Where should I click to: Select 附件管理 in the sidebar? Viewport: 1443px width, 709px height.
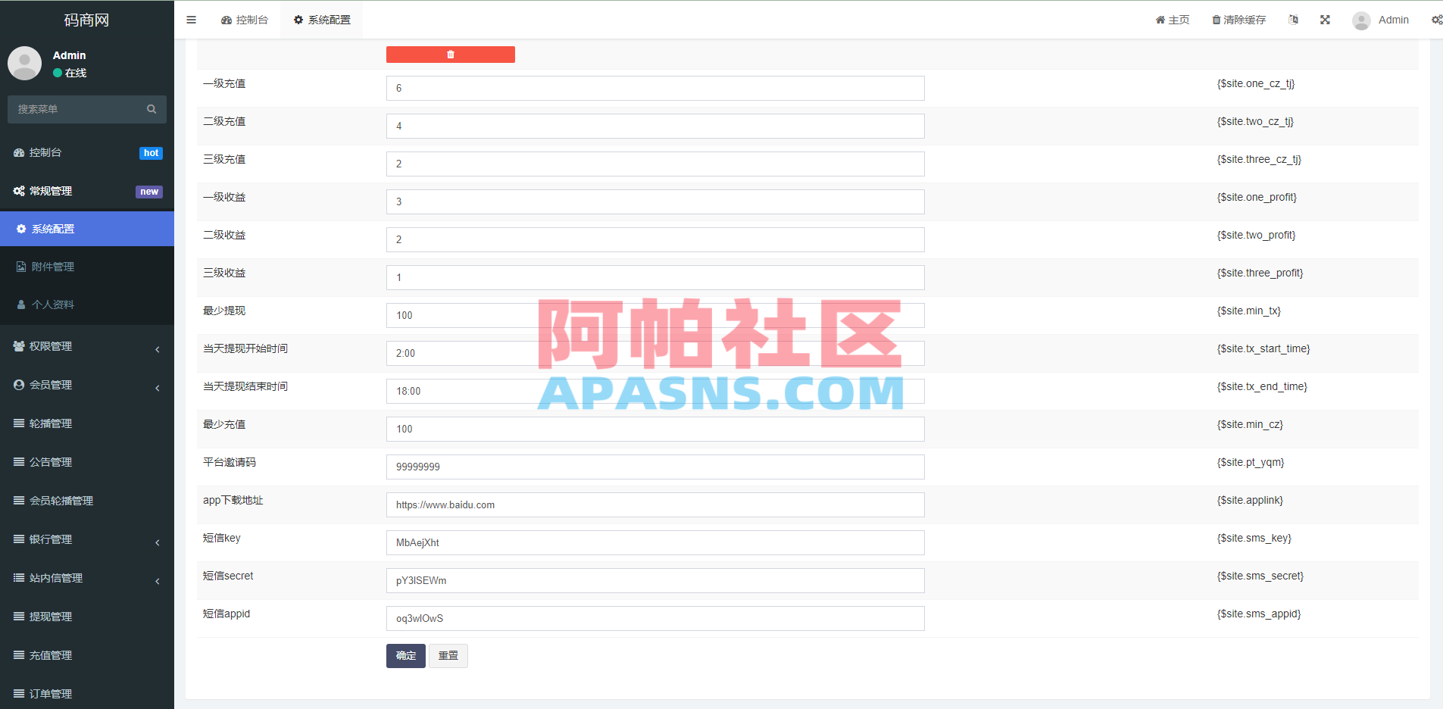click(x=87, y=267)
